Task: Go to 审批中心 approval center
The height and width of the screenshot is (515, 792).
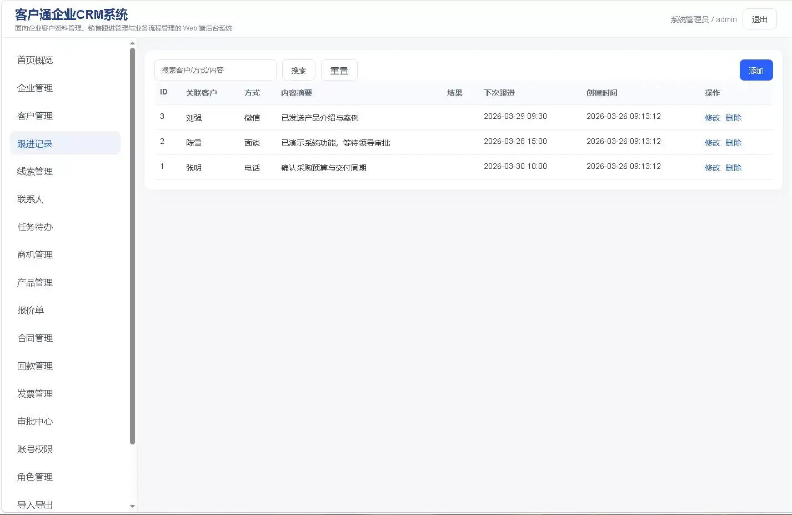Action: coord(35,421)
